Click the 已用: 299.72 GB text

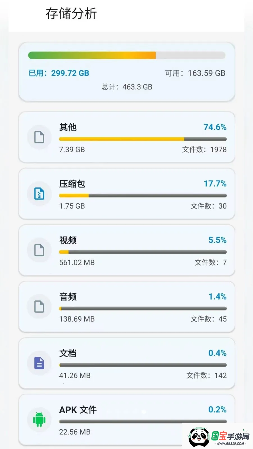pyautogui.click(x=59, y=73)
